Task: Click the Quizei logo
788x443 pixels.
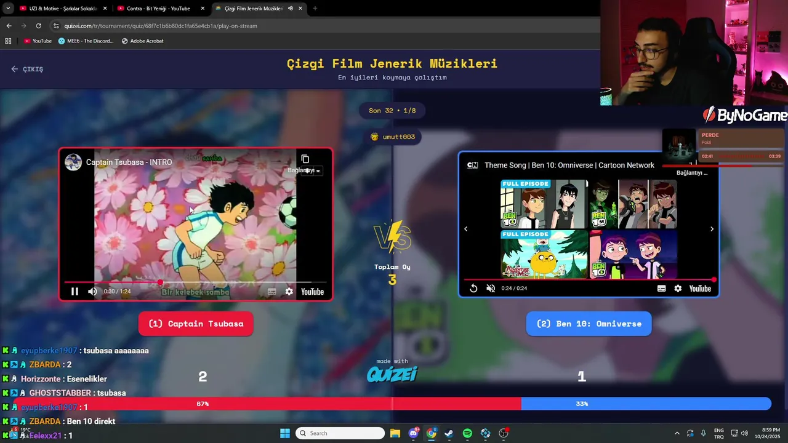Action: [x=392, y=373]
